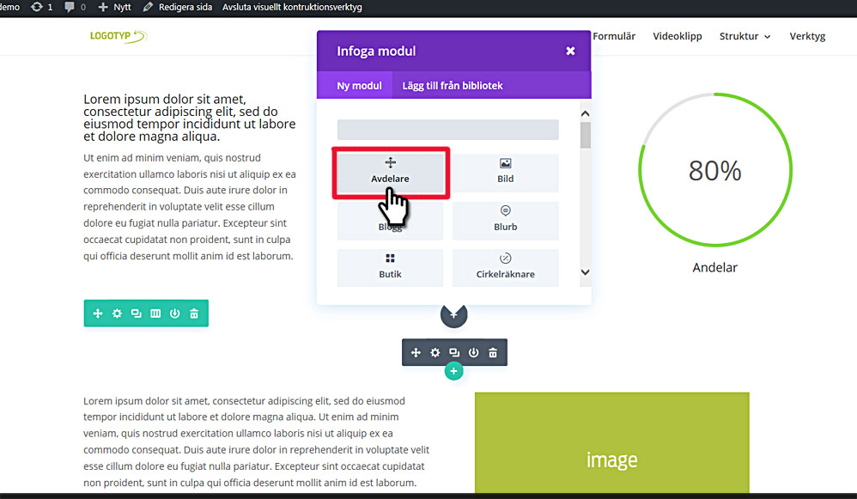Screen dimensions: 857x499
Task: Toggle power icon in green row toolbar
Action: click(175, 313)
